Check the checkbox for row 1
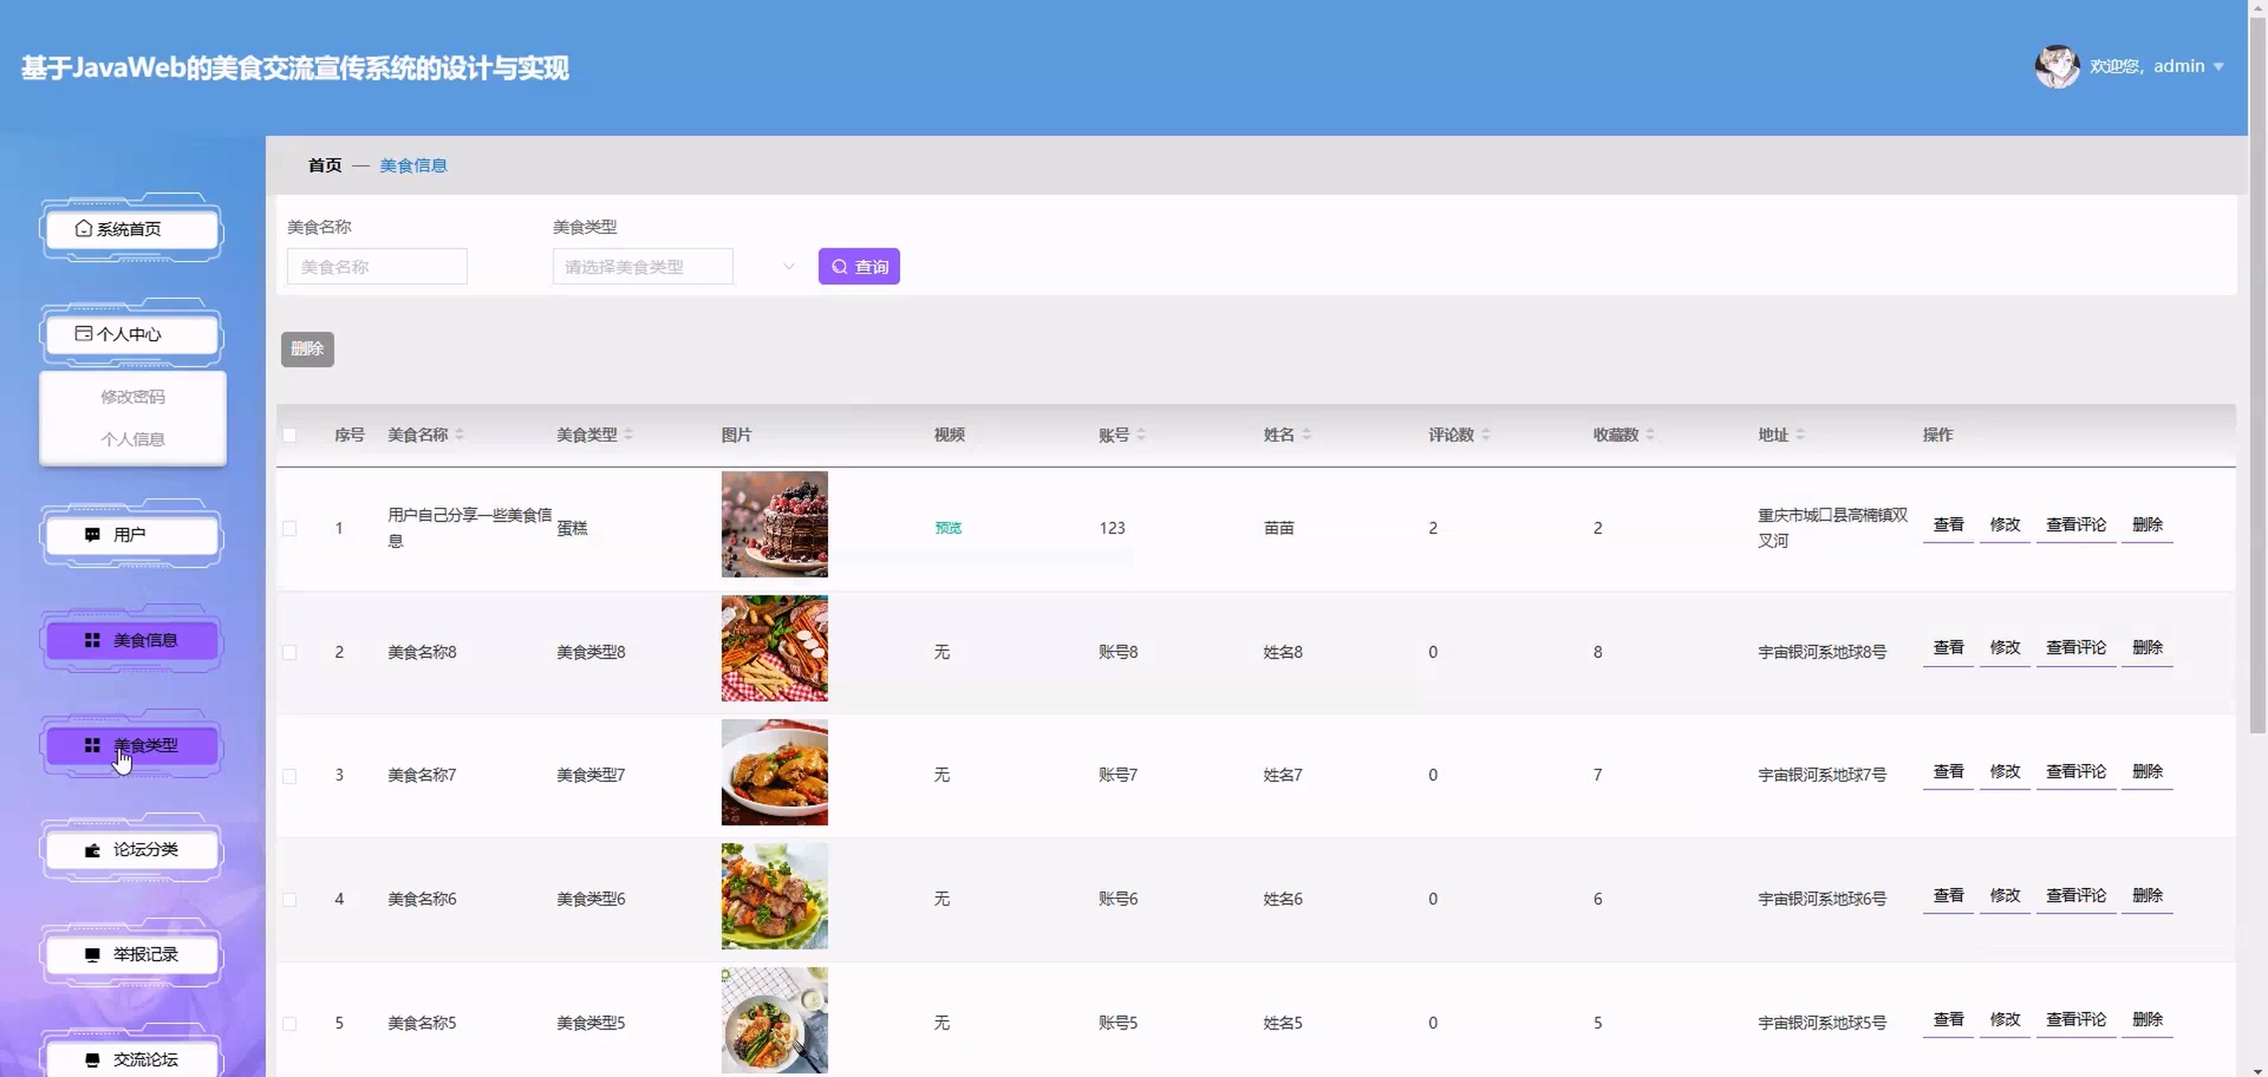The image size is (2268, 1077). pyautogui.click(x=289, y=528)
